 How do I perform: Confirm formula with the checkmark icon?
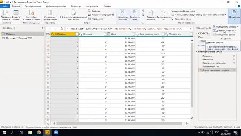click(x=55, y=29)
